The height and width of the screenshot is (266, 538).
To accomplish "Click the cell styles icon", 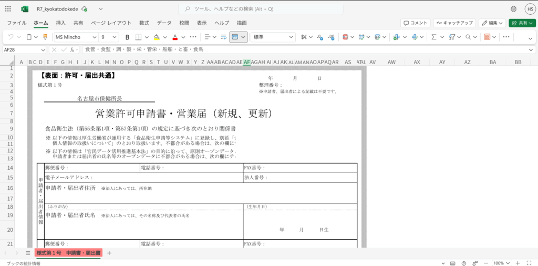I will [361, 37].
